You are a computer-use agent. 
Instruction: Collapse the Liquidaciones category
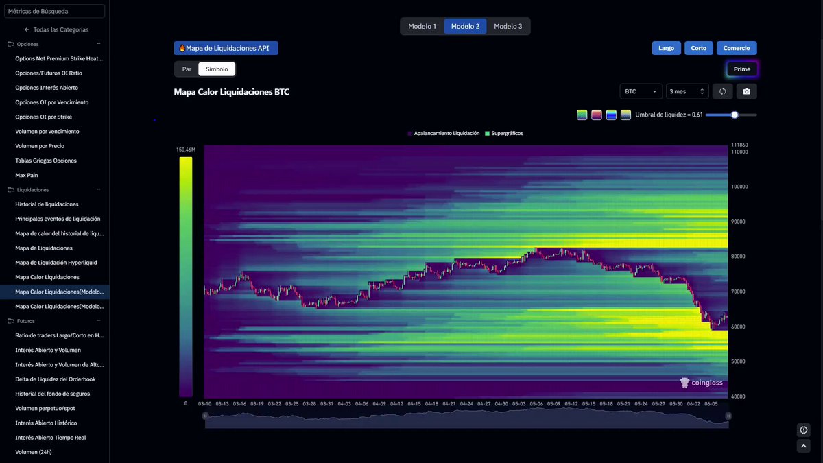coord(98,189)
